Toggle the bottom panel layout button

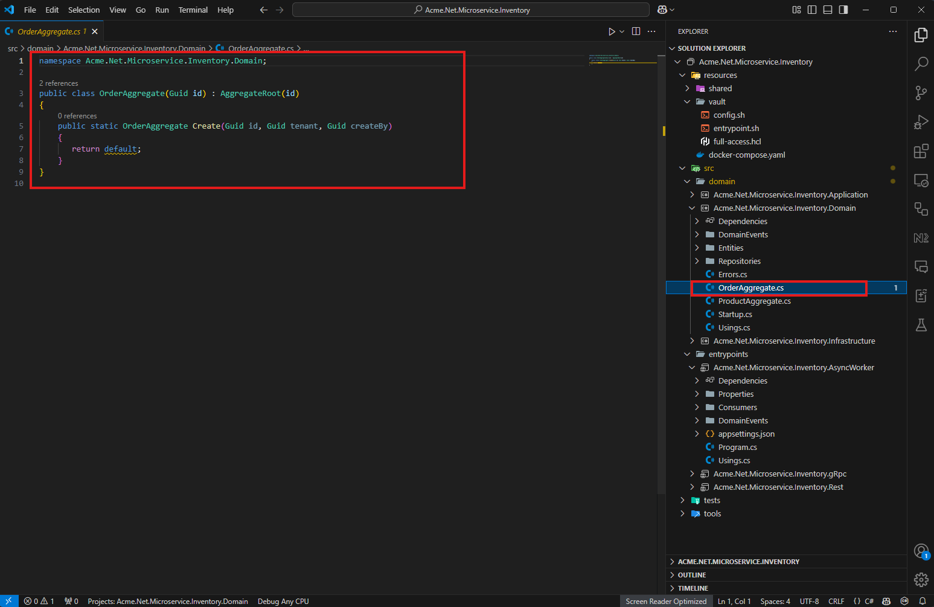828,10
